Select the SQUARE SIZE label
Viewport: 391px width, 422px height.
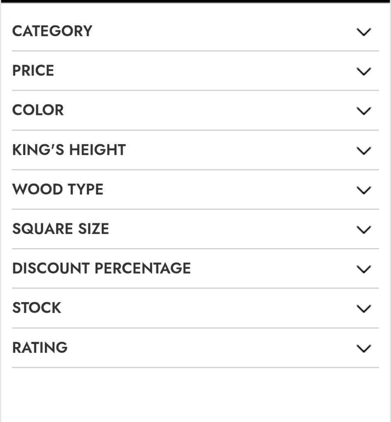61,229
